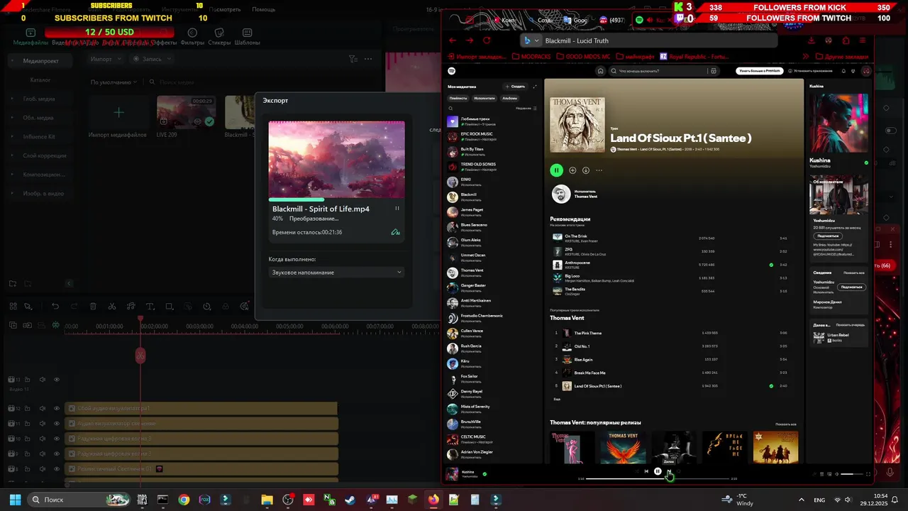
Task: Click the trash delete icon in the timeline toolbar
Action: pos(93,307)
